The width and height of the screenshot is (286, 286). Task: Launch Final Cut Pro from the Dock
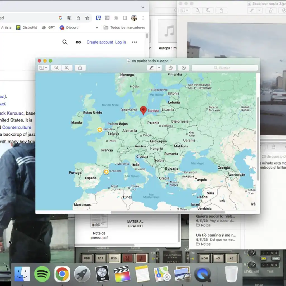coord(122,274)
